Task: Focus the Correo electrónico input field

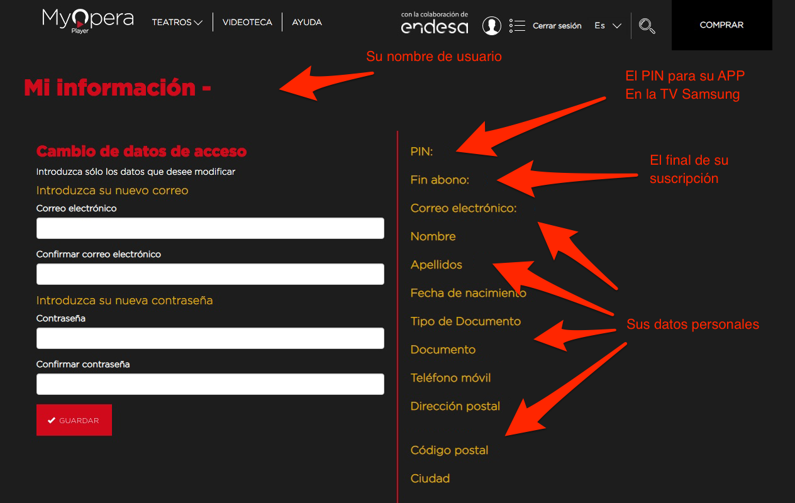Action: click(x=210, y=228)
